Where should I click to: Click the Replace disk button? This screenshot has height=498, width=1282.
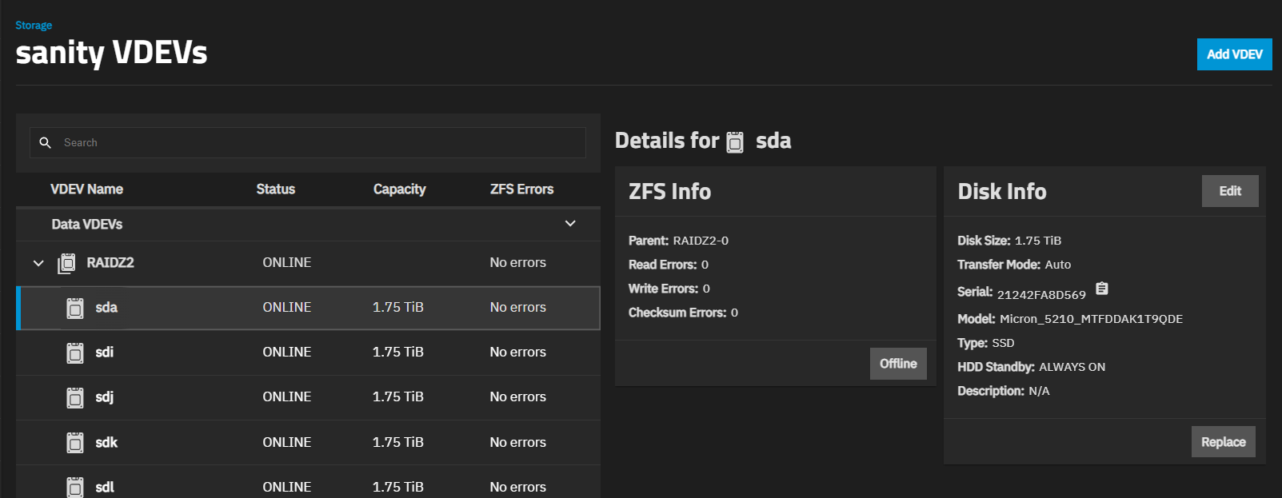[1223, 442]
